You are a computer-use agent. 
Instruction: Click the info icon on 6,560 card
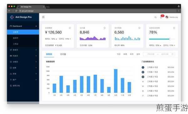139,28
